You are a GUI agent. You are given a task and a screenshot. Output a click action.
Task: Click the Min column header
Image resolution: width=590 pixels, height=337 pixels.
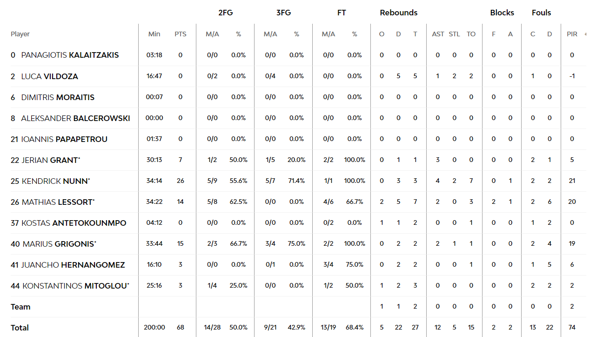tap(154, 34)
